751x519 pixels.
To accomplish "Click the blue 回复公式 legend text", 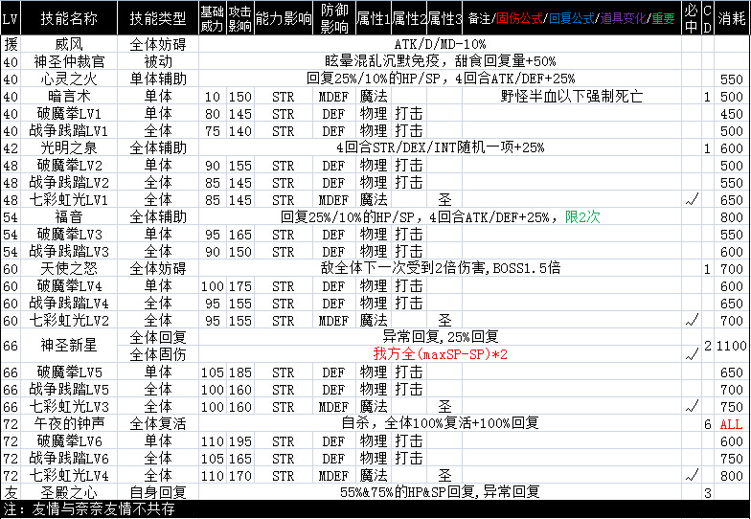I will click(x=572, y=18).
